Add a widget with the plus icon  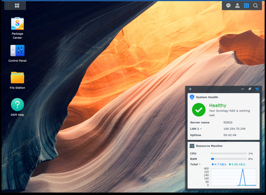pos(190,89)
